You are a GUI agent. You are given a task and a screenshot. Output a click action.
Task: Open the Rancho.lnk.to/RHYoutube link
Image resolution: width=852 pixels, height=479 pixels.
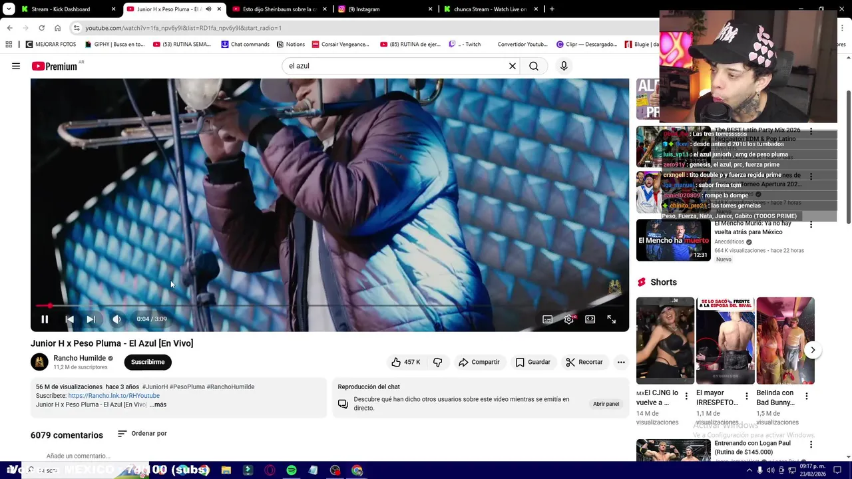(114, 396)
